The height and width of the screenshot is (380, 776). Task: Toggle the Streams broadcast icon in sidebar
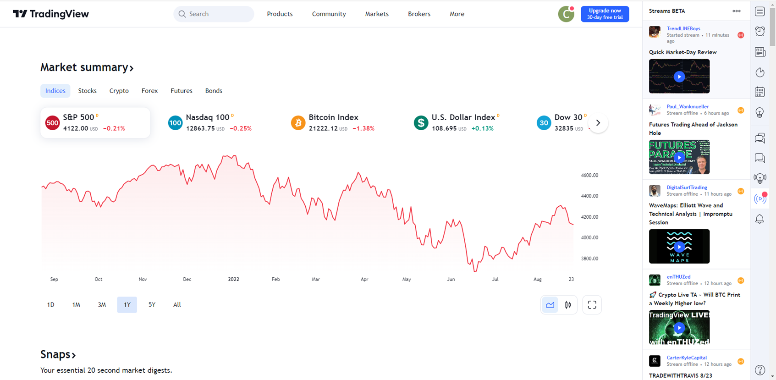coord(760,198)
